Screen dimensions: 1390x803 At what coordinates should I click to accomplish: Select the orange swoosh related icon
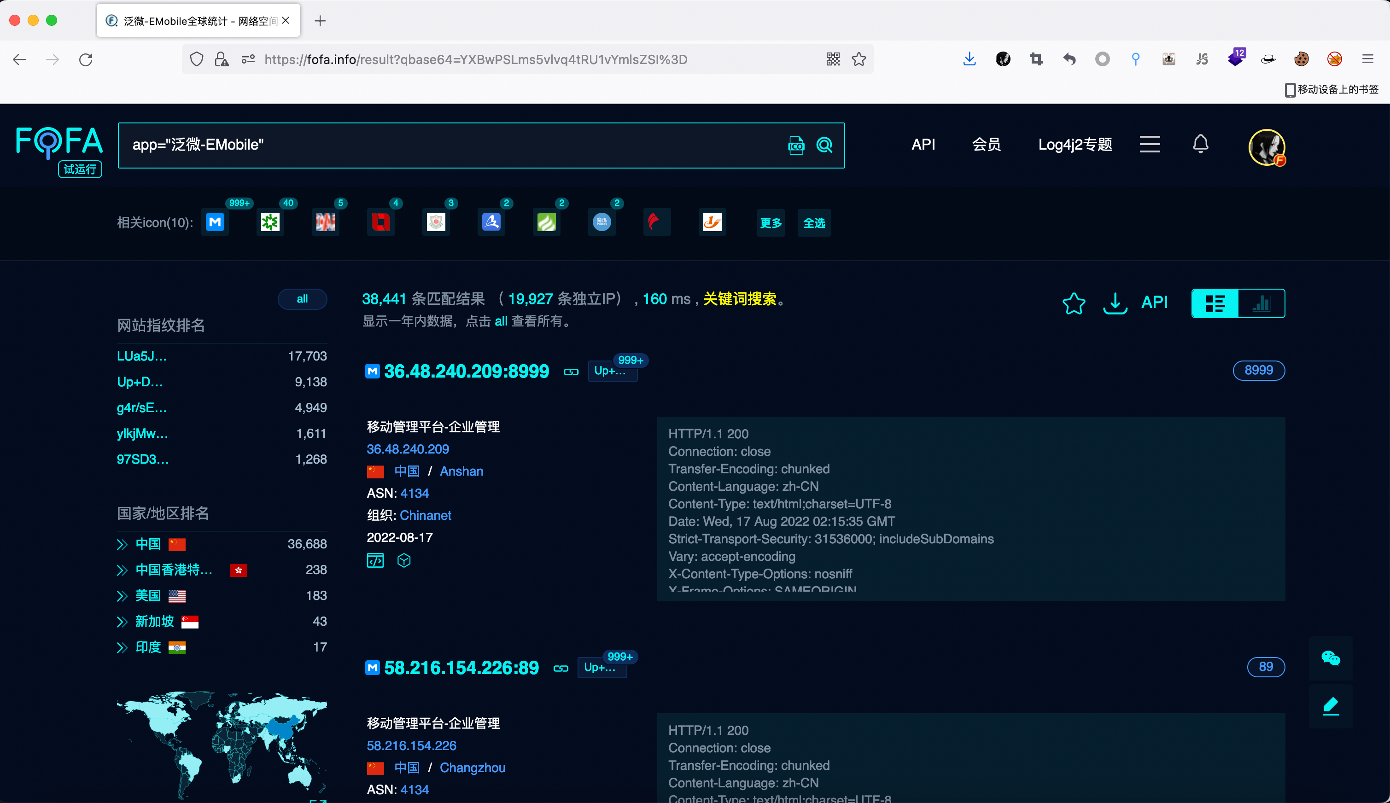[712, 222]
